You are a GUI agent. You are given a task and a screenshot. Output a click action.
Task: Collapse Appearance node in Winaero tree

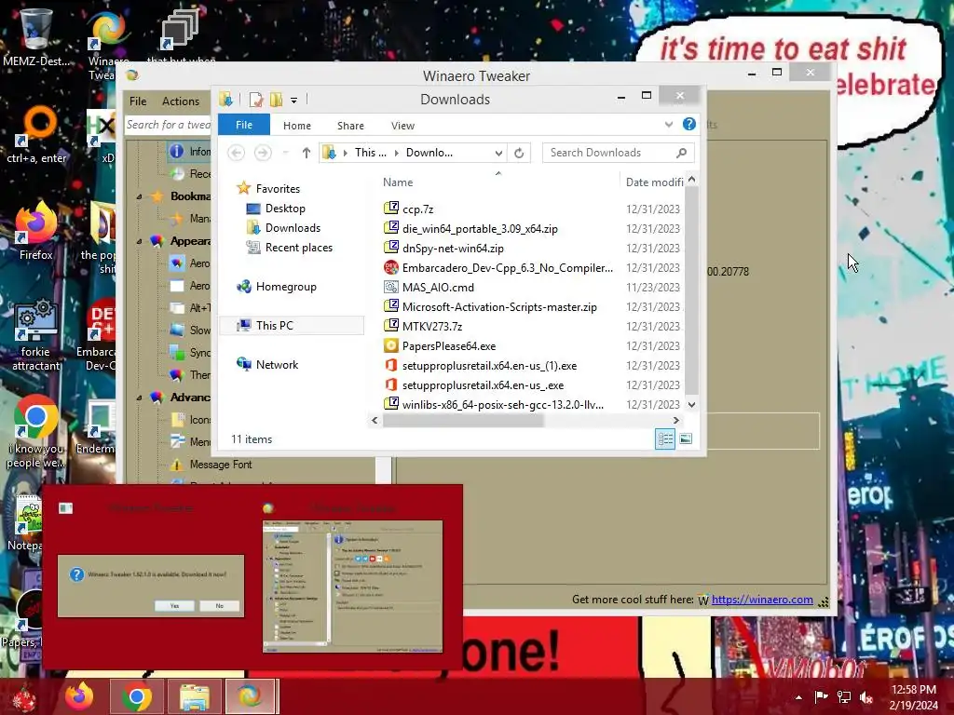(x=140, y=241)
